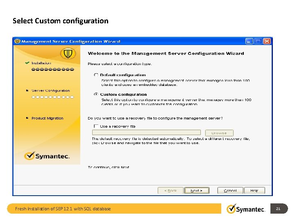Go back with the Back button

click(x=170, y=191)
